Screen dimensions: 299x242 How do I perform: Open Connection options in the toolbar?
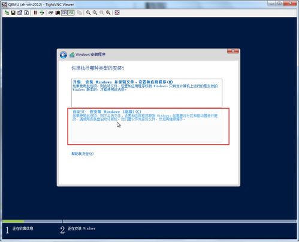click(x=20, y=13)
